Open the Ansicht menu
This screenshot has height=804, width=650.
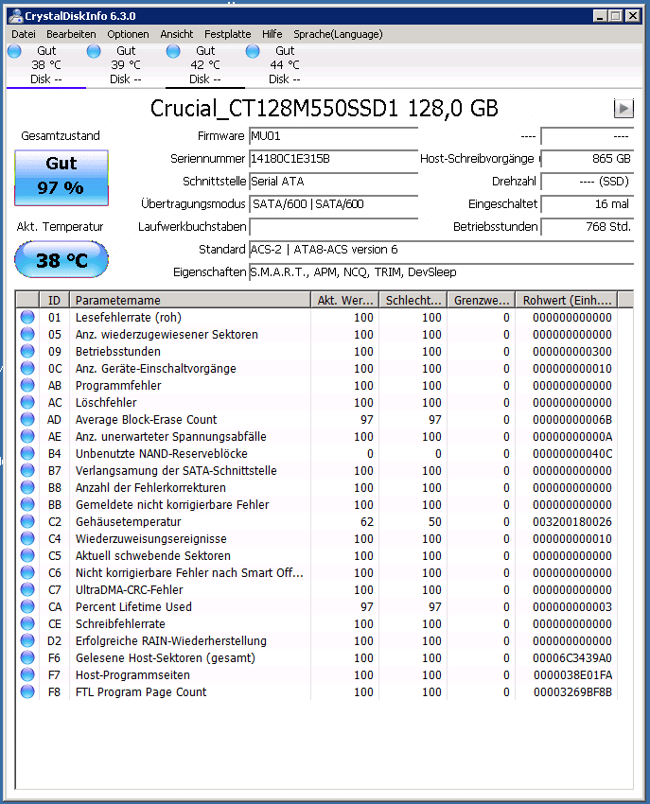(177, 34)
